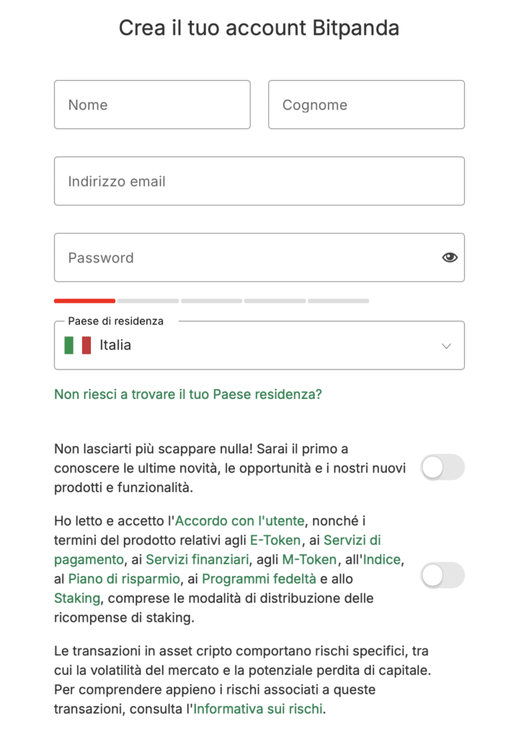Accept the user agreement toggle

point(443,575)
